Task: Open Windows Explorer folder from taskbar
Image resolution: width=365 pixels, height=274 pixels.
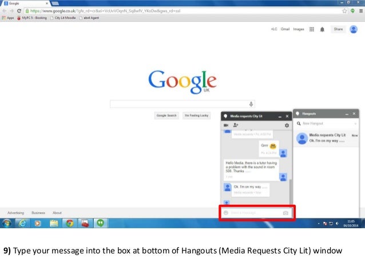Action: (54, 223)
